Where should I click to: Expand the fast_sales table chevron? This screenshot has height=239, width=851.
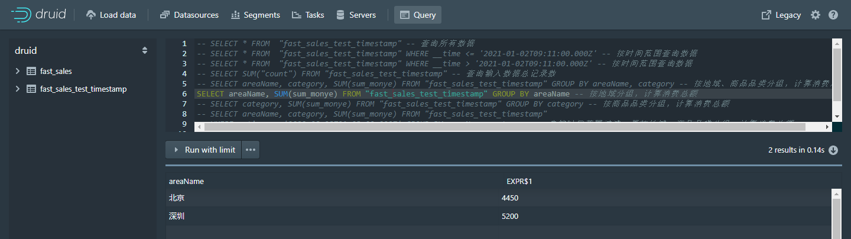(18, 71)
